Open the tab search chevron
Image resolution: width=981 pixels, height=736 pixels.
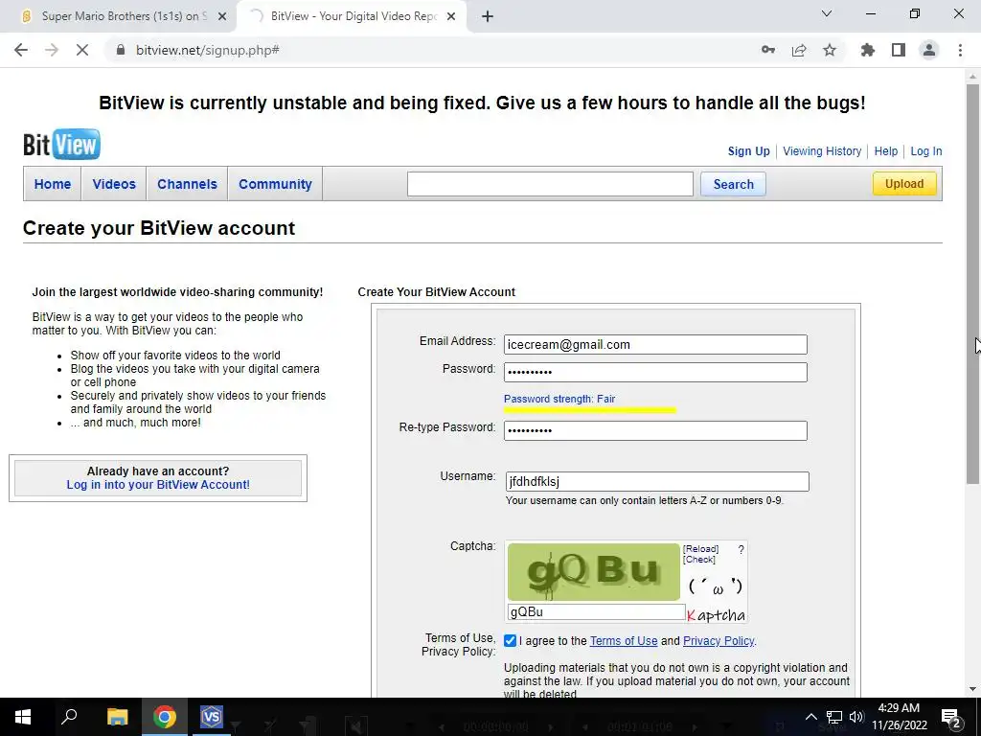tap(827, 13)
